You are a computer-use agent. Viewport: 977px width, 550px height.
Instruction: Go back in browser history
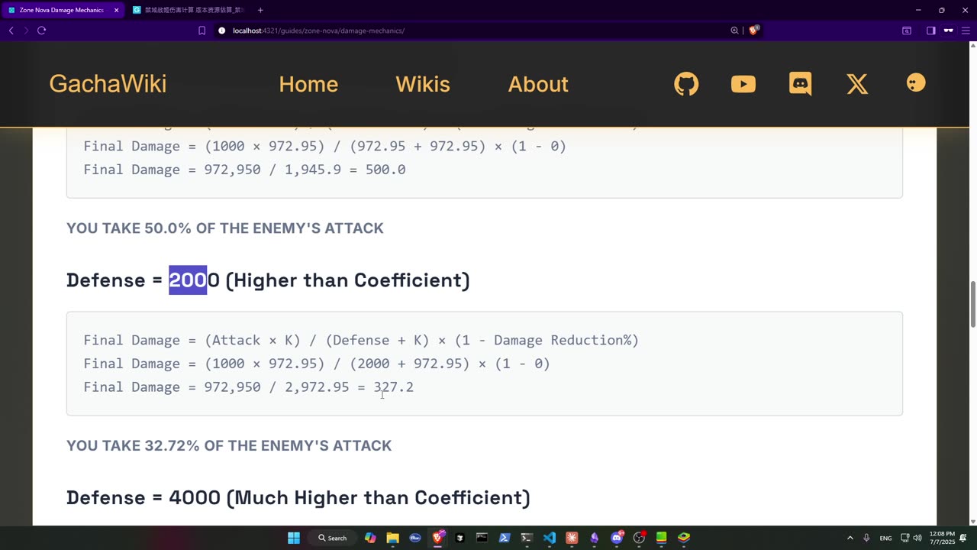pyautogui.click(x=11, y=31)
